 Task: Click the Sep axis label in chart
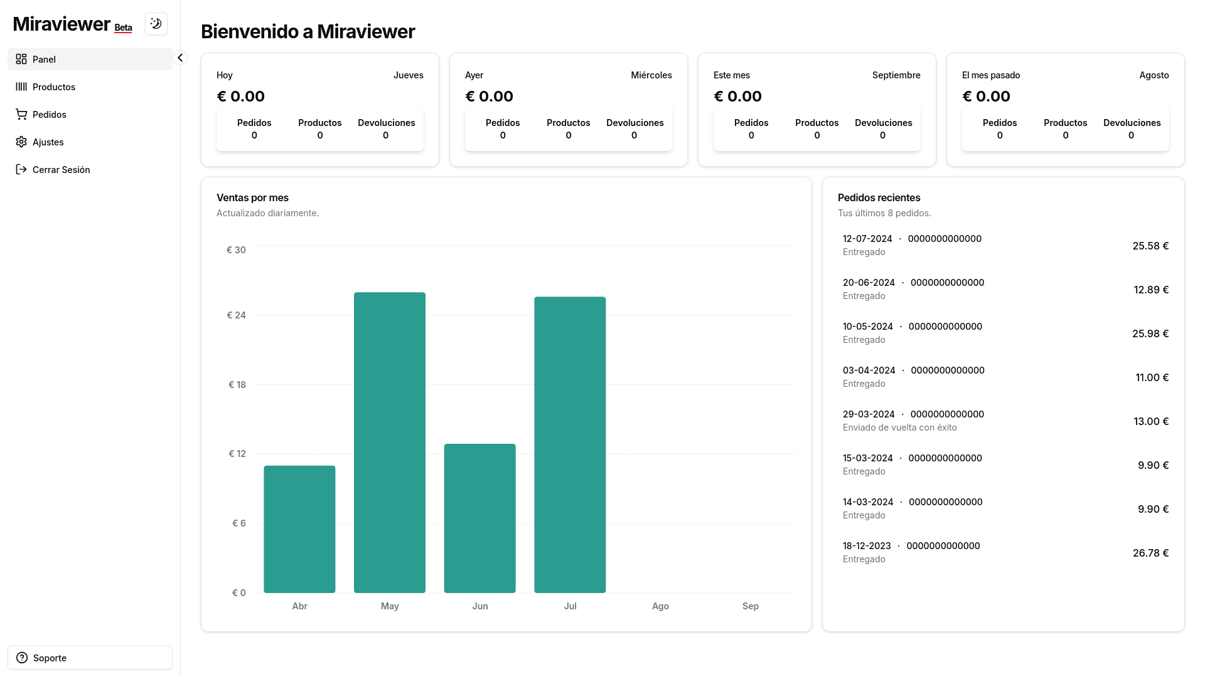coord(751,606)
